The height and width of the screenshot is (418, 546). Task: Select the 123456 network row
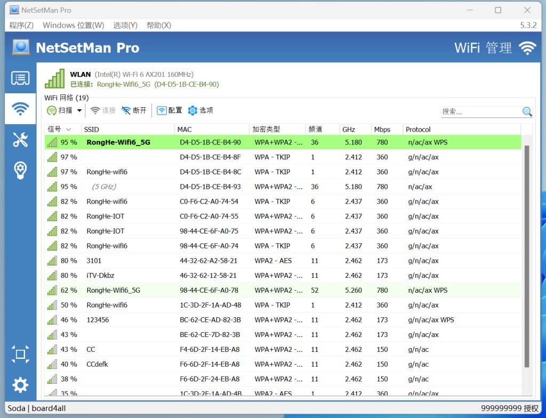283,320
